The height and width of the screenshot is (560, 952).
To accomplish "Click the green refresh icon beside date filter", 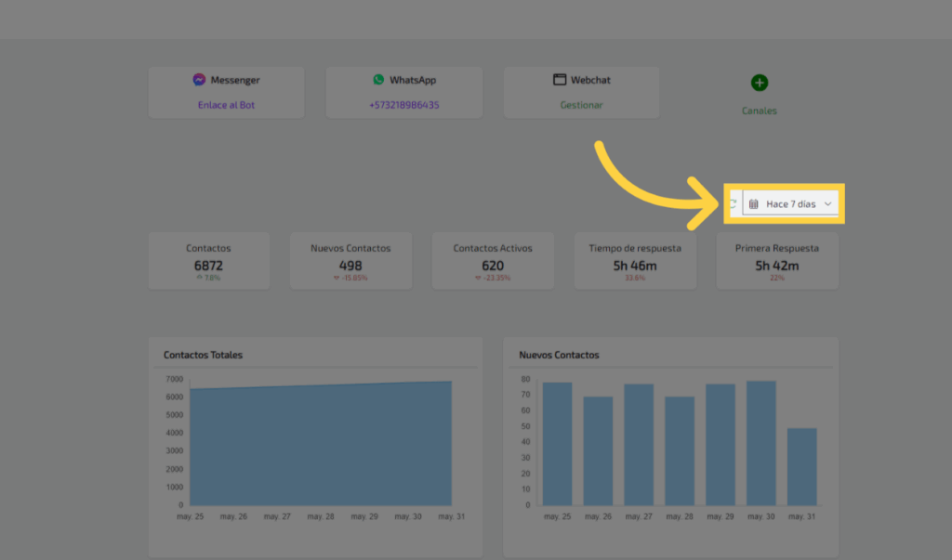I will click(733, 203).
